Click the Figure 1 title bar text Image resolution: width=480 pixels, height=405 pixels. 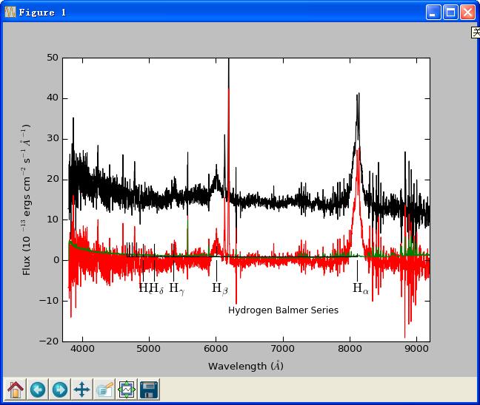pos(42,13)
